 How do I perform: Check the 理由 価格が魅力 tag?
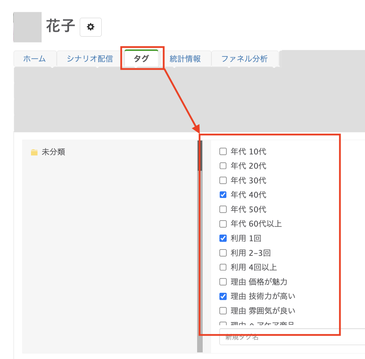pyautogui.click(x=223, y=282)
